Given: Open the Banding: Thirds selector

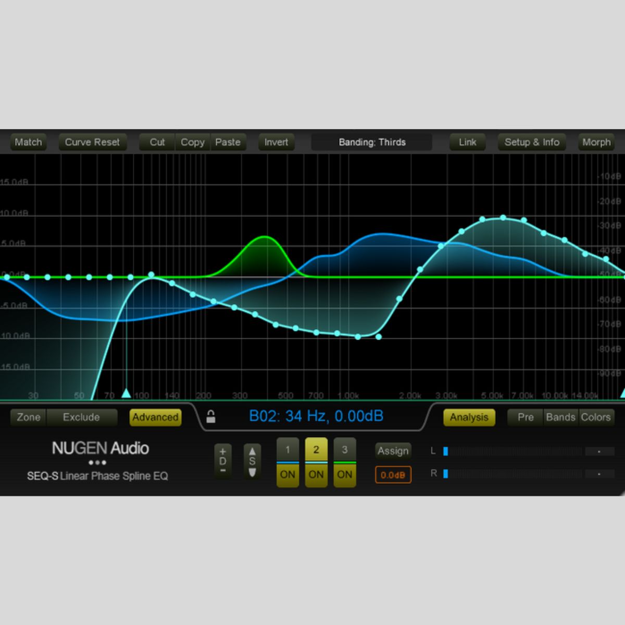Looking at the screenshot, I should 371,142.
